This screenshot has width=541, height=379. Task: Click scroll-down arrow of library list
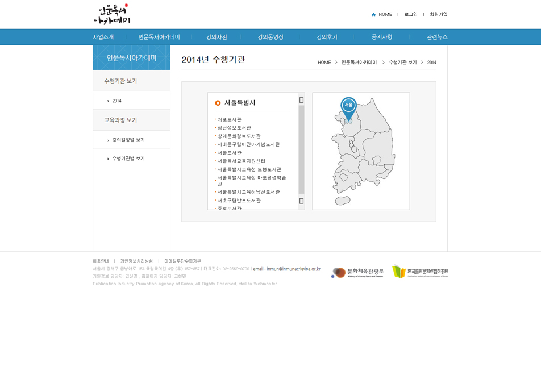coord(301,201)
